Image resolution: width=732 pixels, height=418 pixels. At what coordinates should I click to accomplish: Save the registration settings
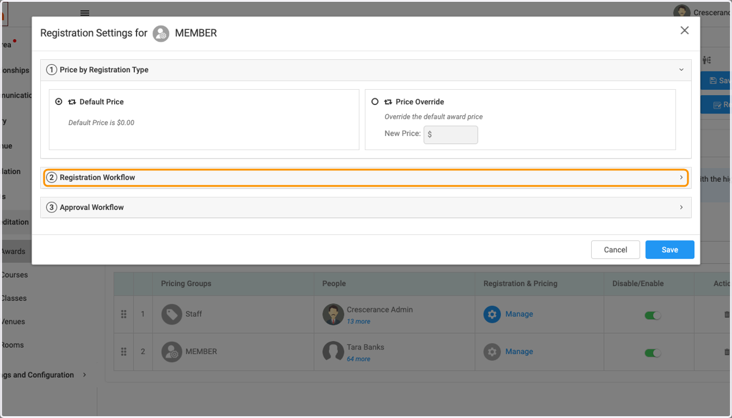[670, 250]
